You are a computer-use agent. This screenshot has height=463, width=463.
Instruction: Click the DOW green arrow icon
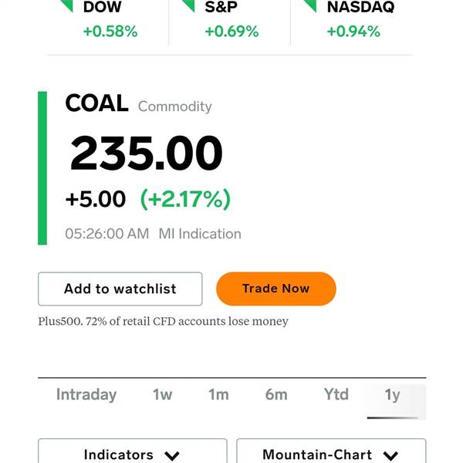point(66,6)
